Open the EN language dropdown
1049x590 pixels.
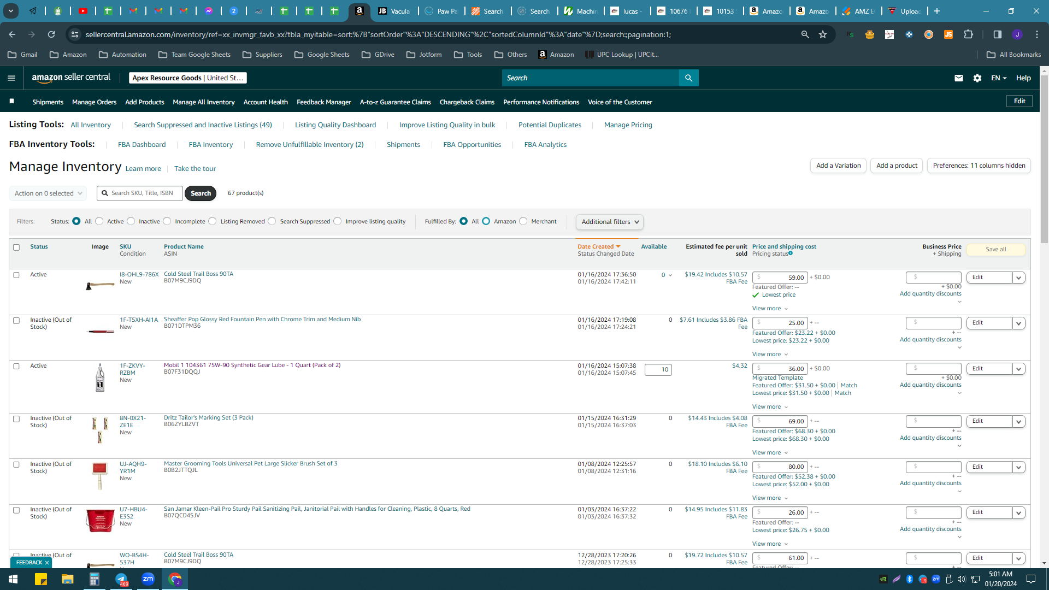(x=998, y=78)
